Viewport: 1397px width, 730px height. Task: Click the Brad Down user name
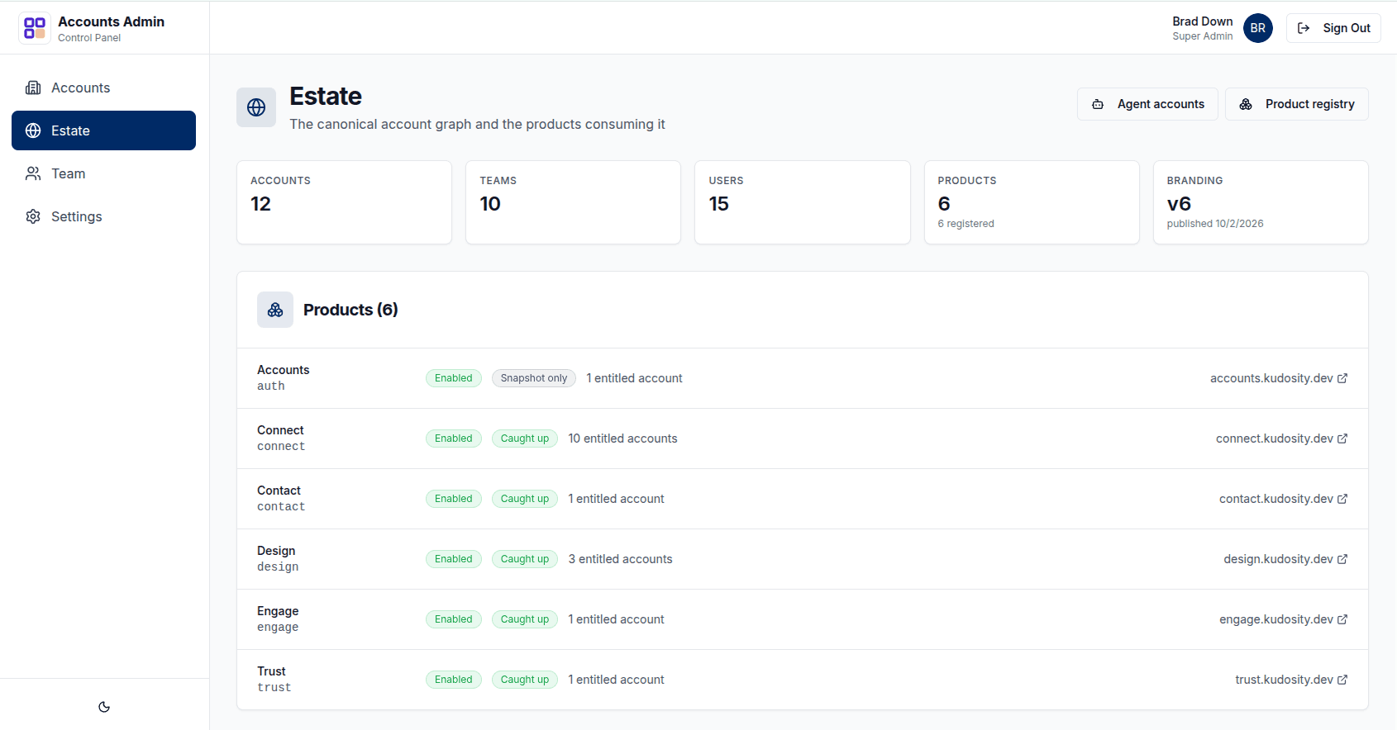tap(1202, 21)
